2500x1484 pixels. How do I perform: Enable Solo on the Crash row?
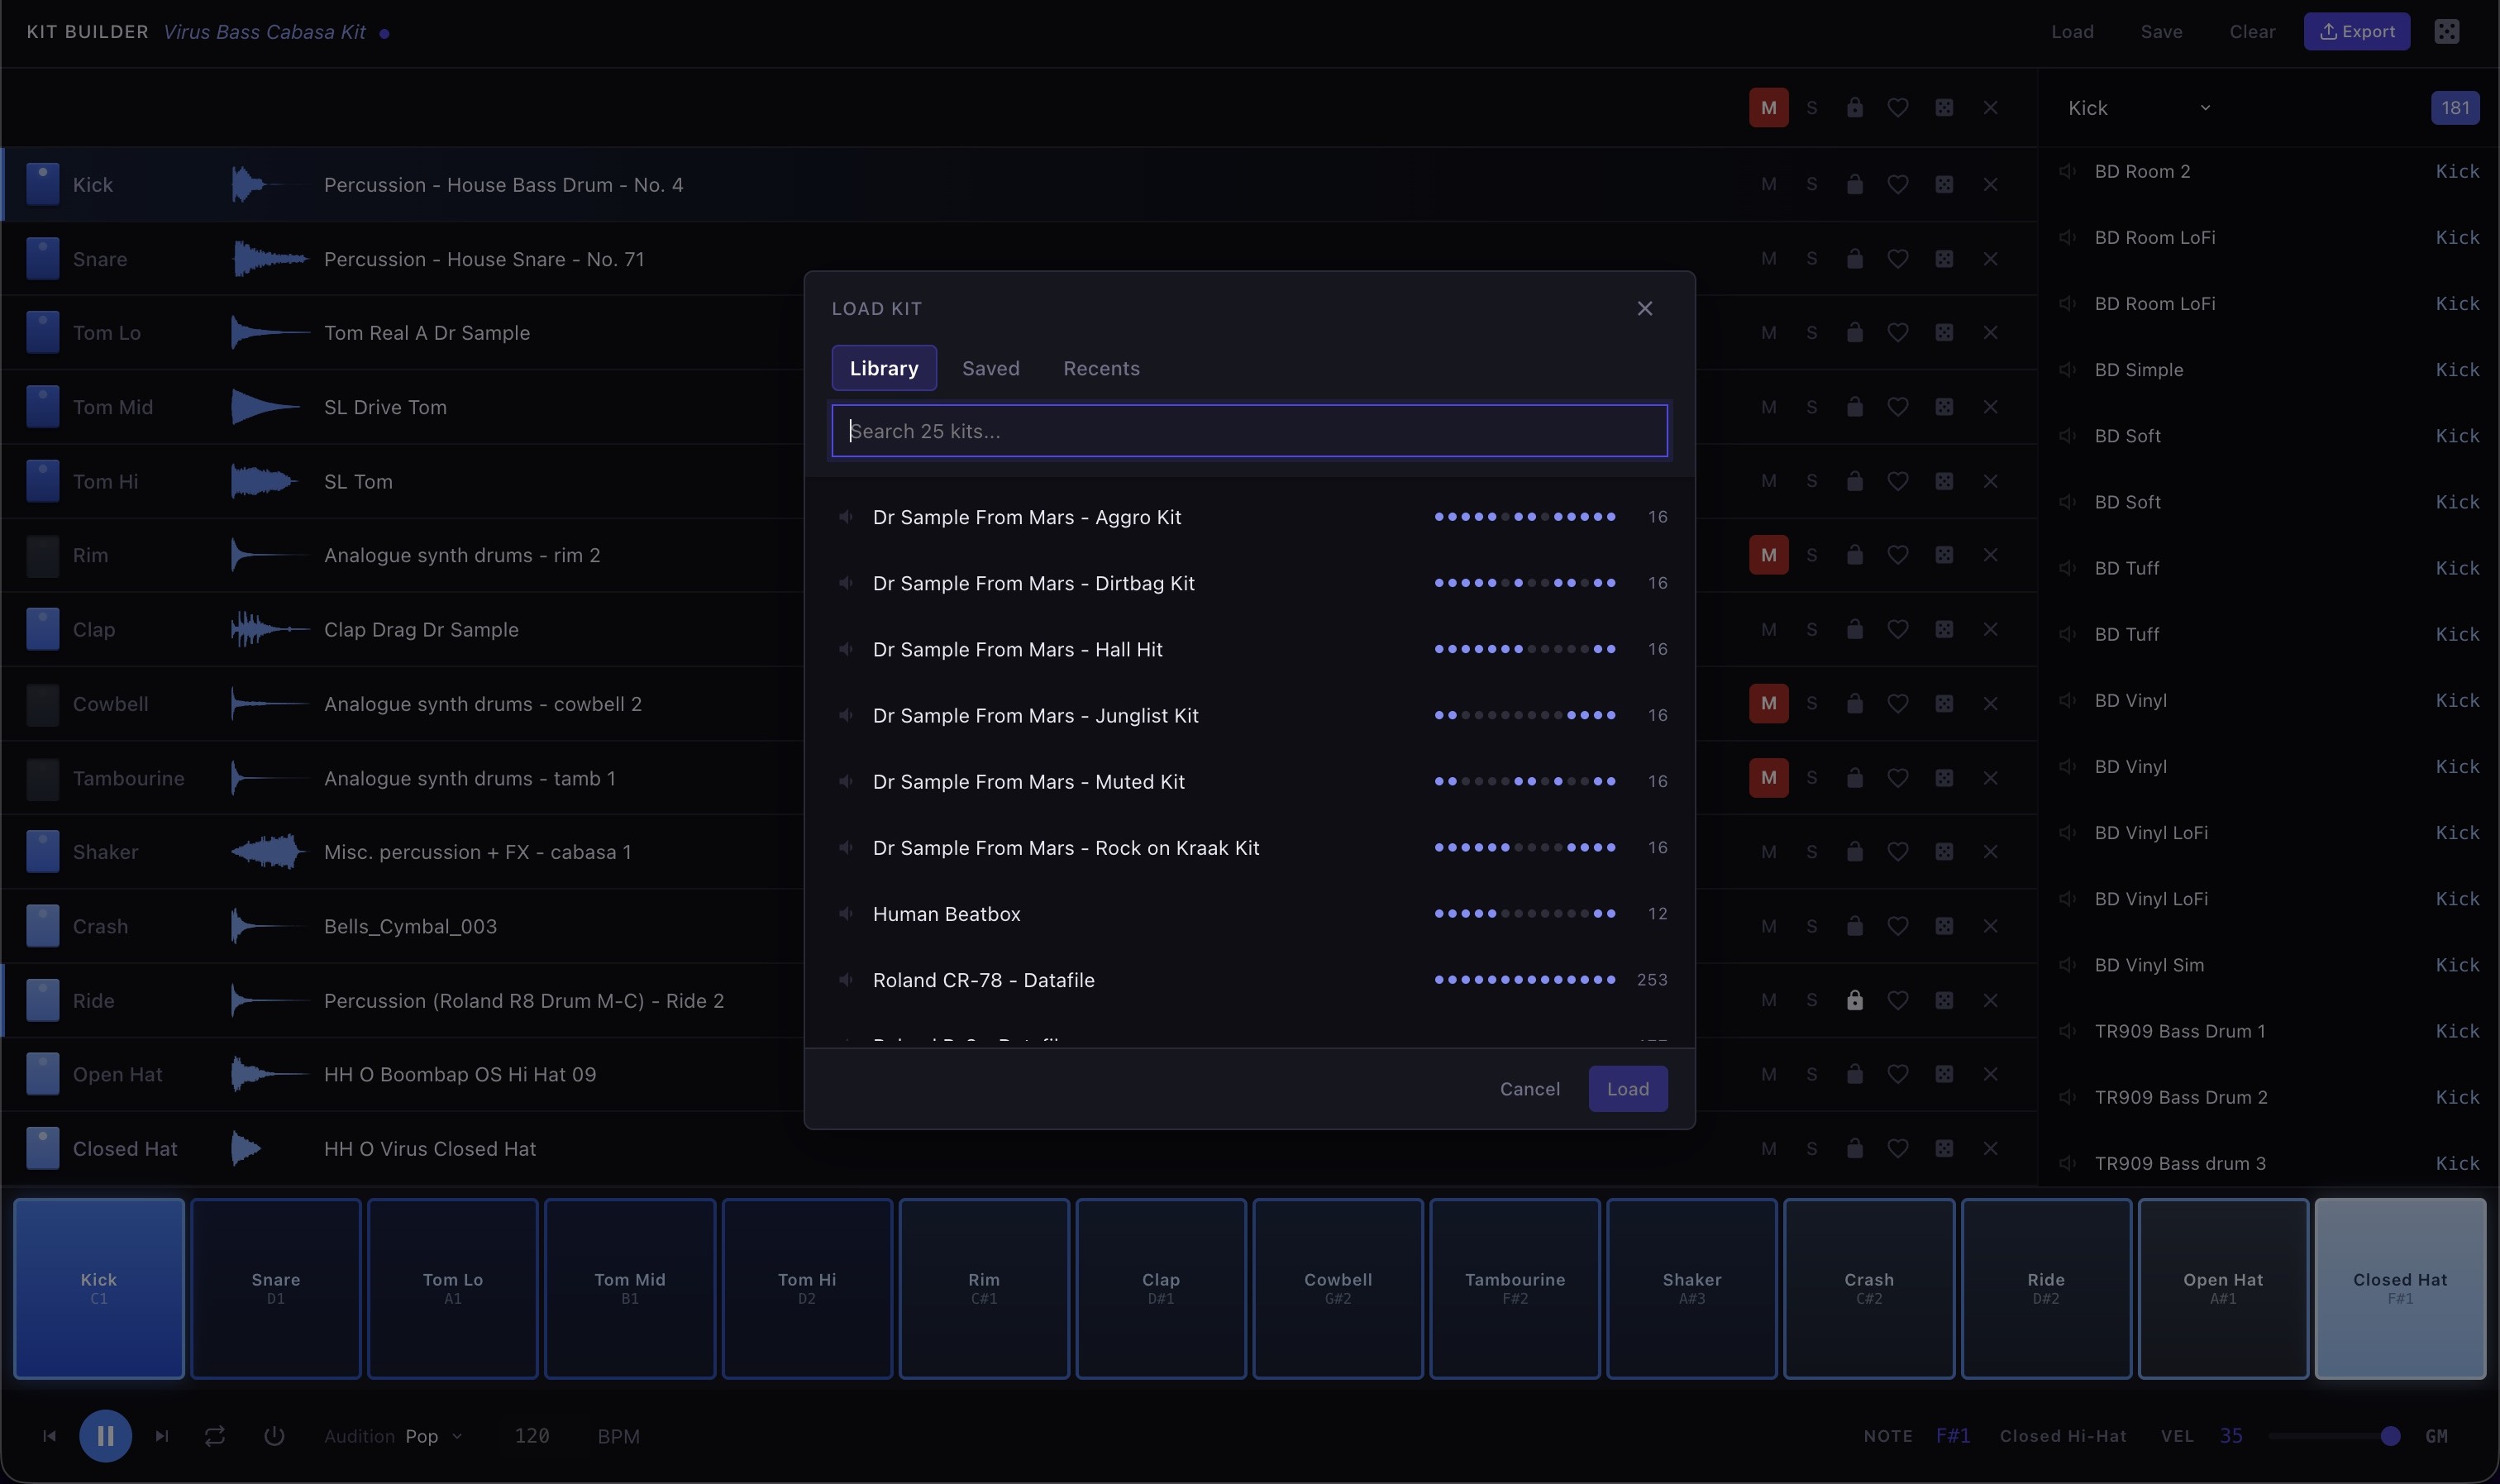click(x=1811, y=926)
